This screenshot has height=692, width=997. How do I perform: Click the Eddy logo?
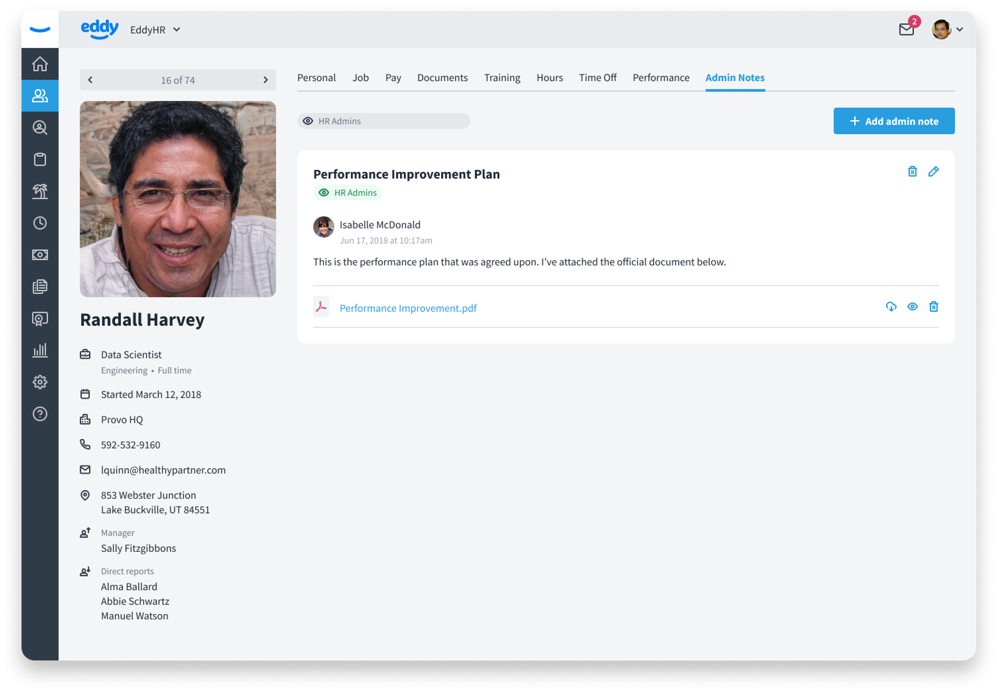pyautogui.click(x=100, y=29)
